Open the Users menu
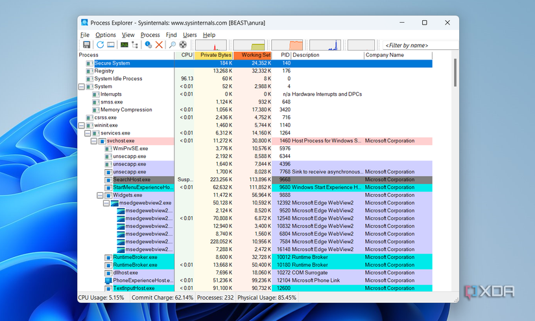The height and width of the screenshot is (321, 535). tap(189, 35)
